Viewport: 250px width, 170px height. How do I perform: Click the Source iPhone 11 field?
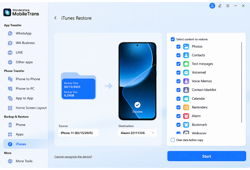coord(78,133)
